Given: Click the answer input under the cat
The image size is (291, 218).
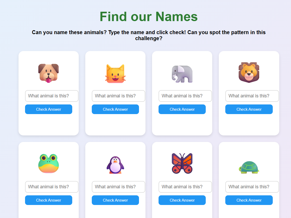Looking at the screenshot, I should (x=118, y=96).
